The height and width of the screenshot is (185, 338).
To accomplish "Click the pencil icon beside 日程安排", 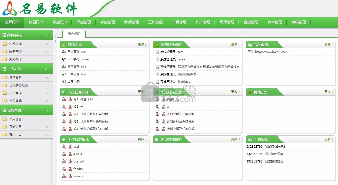I will click(x=63, y=45).
